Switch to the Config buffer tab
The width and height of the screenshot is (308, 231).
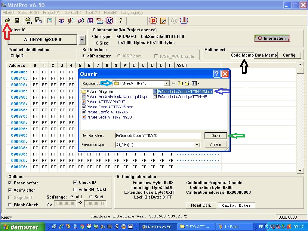coord(289,55)
